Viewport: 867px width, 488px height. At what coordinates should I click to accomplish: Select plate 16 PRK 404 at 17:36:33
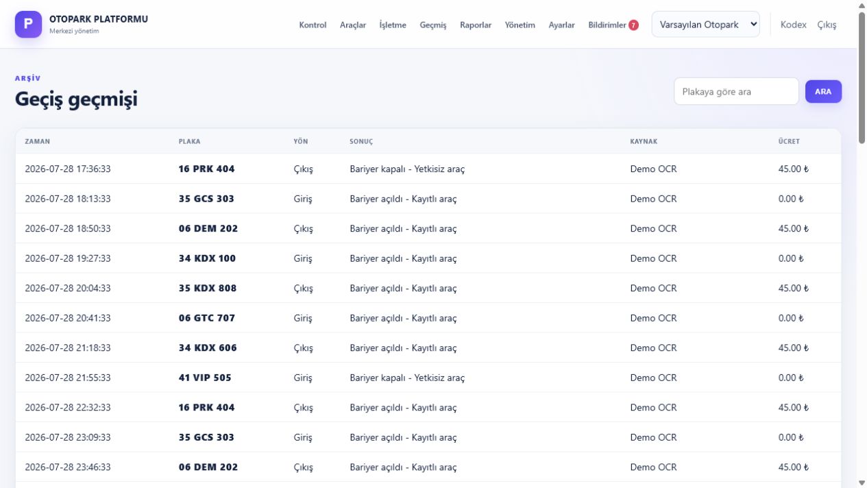(x=207, y=169)
